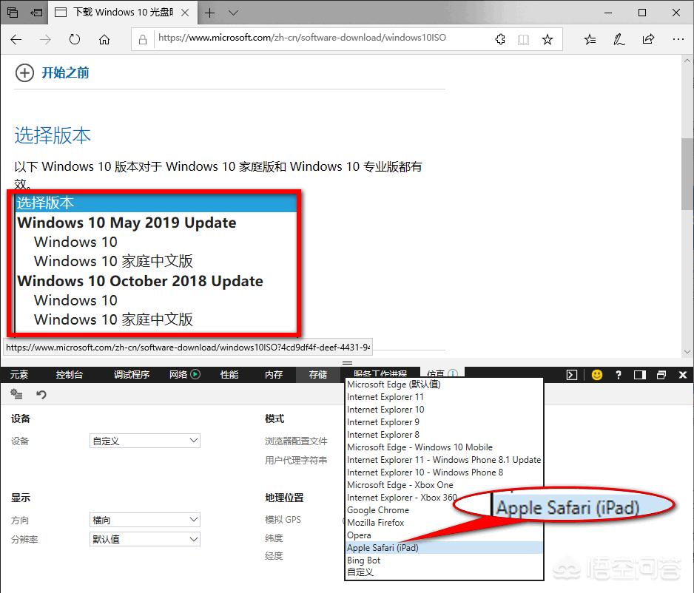Close the Windows 10 download tab
The image size is (694, 593).
(x=185, y=13)
